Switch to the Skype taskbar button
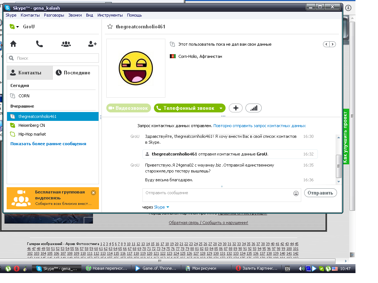 click(56, 268)
